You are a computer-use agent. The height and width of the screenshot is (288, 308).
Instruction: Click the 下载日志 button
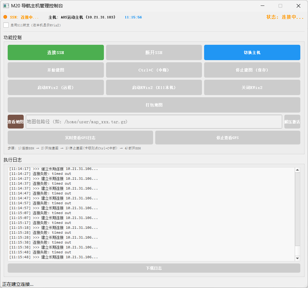(154, 268)
